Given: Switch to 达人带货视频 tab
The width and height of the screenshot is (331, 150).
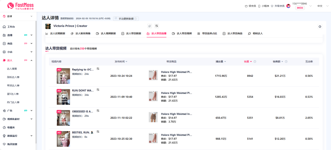Looking at the screenshot, I should [182, 34].
